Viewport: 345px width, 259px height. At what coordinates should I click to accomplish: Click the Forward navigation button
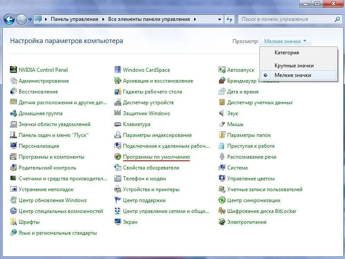(x=21, y=20)
